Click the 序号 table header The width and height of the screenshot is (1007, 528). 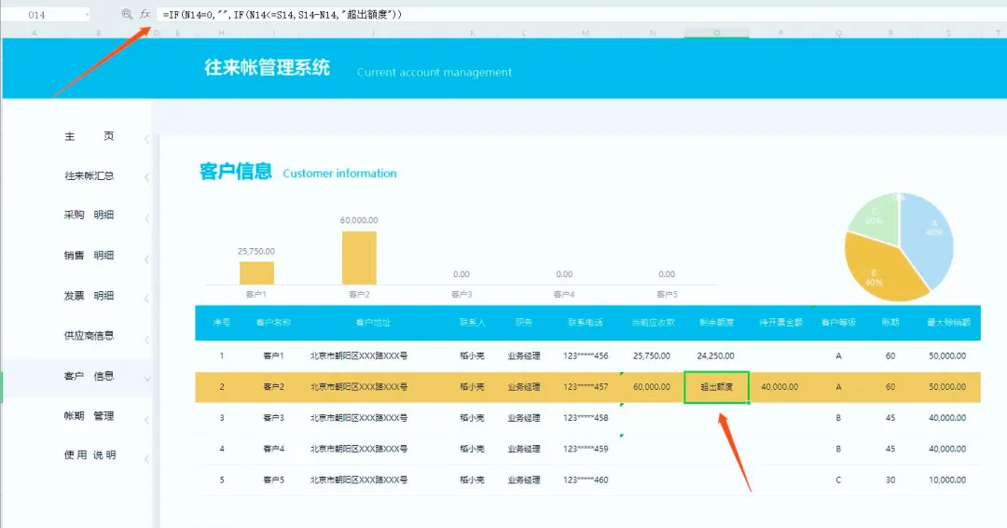click(x=222, y=323)
